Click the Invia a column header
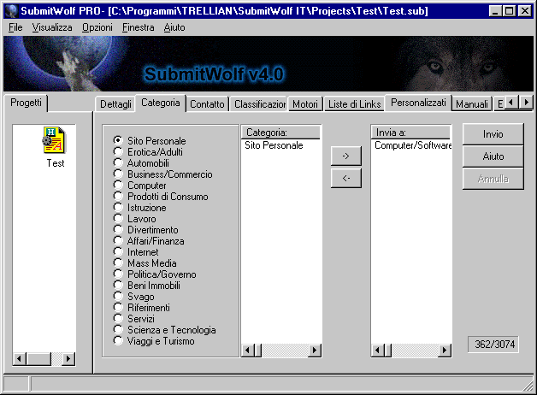This screenshot has height=395, width=537. (410, 133)
